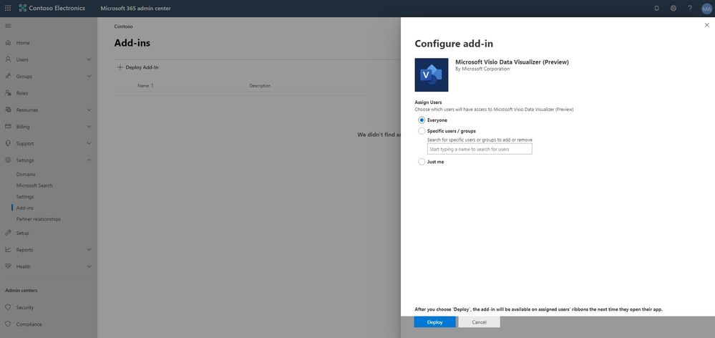
Task: Click the user search input field
Action: pos(480,149)
